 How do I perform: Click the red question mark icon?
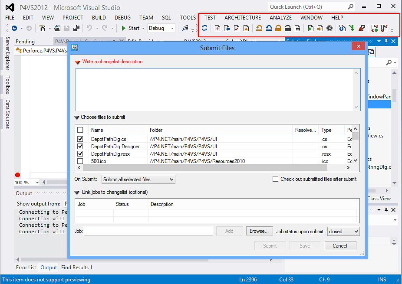coord(362,28)
